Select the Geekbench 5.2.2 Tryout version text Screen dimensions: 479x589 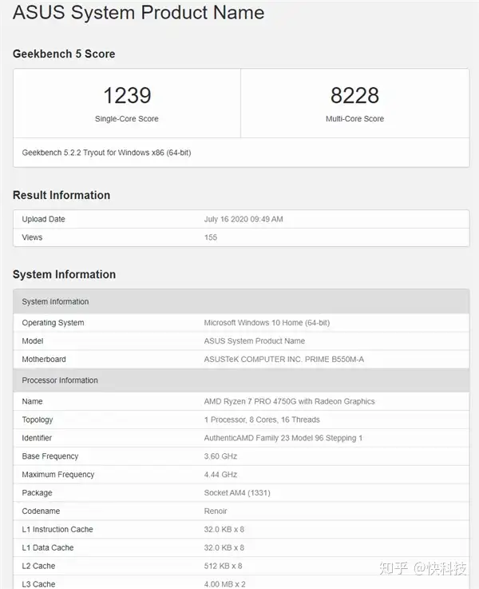click(x=106, y=153)
